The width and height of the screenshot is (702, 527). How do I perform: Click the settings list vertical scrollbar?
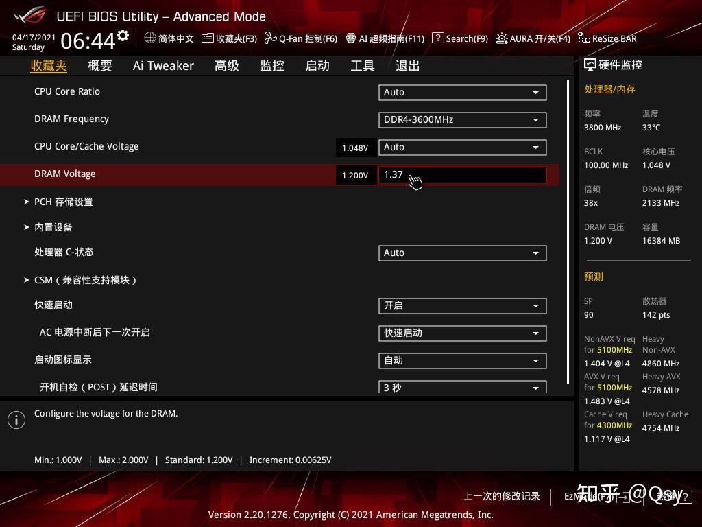tap(568, 232)
